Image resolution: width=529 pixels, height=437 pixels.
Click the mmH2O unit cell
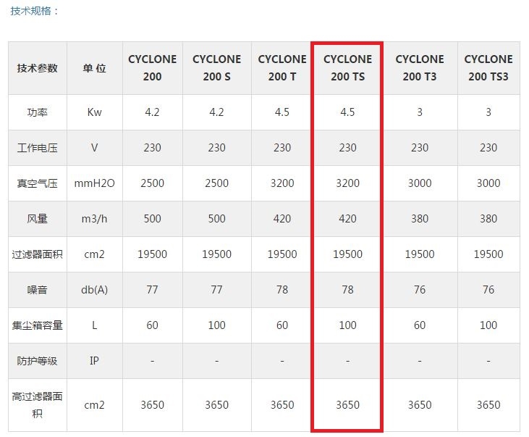point(95,183)
